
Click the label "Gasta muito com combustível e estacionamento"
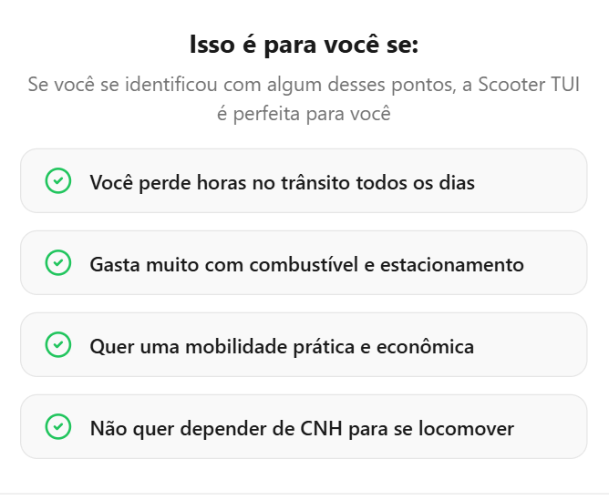point(306,264)
